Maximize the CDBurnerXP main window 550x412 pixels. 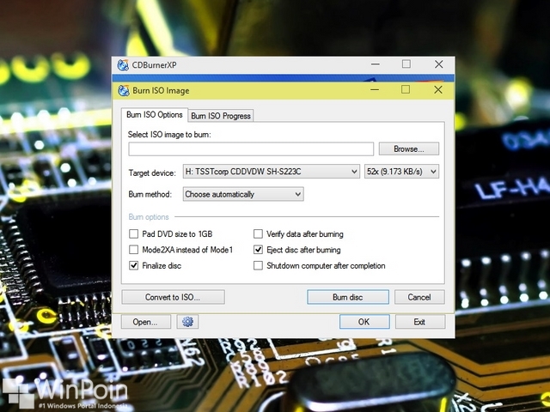(406, 64)
